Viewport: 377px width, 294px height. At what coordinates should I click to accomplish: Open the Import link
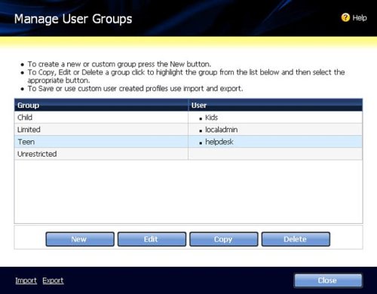pyautogui.click(x=26, y=280)
